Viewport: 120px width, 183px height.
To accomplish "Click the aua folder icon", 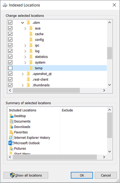I will tap(31, 28).
